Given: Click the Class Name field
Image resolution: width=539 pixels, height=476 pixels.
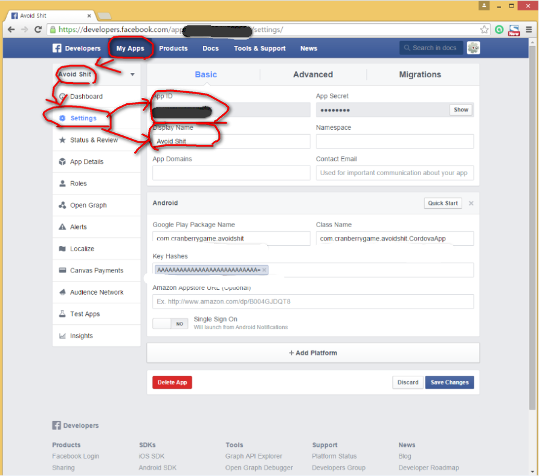Looking at the screenshot, I should 395,238.
